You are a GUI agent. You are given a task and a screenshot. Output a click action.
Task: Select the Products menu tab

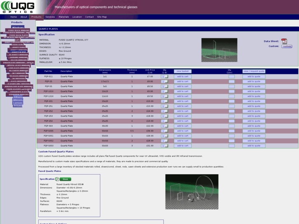click(36, 17)
